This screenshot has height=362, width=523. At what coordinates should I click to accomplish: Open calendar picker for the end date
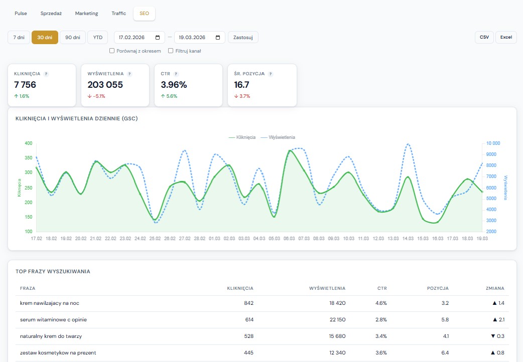tap(217, 37)
